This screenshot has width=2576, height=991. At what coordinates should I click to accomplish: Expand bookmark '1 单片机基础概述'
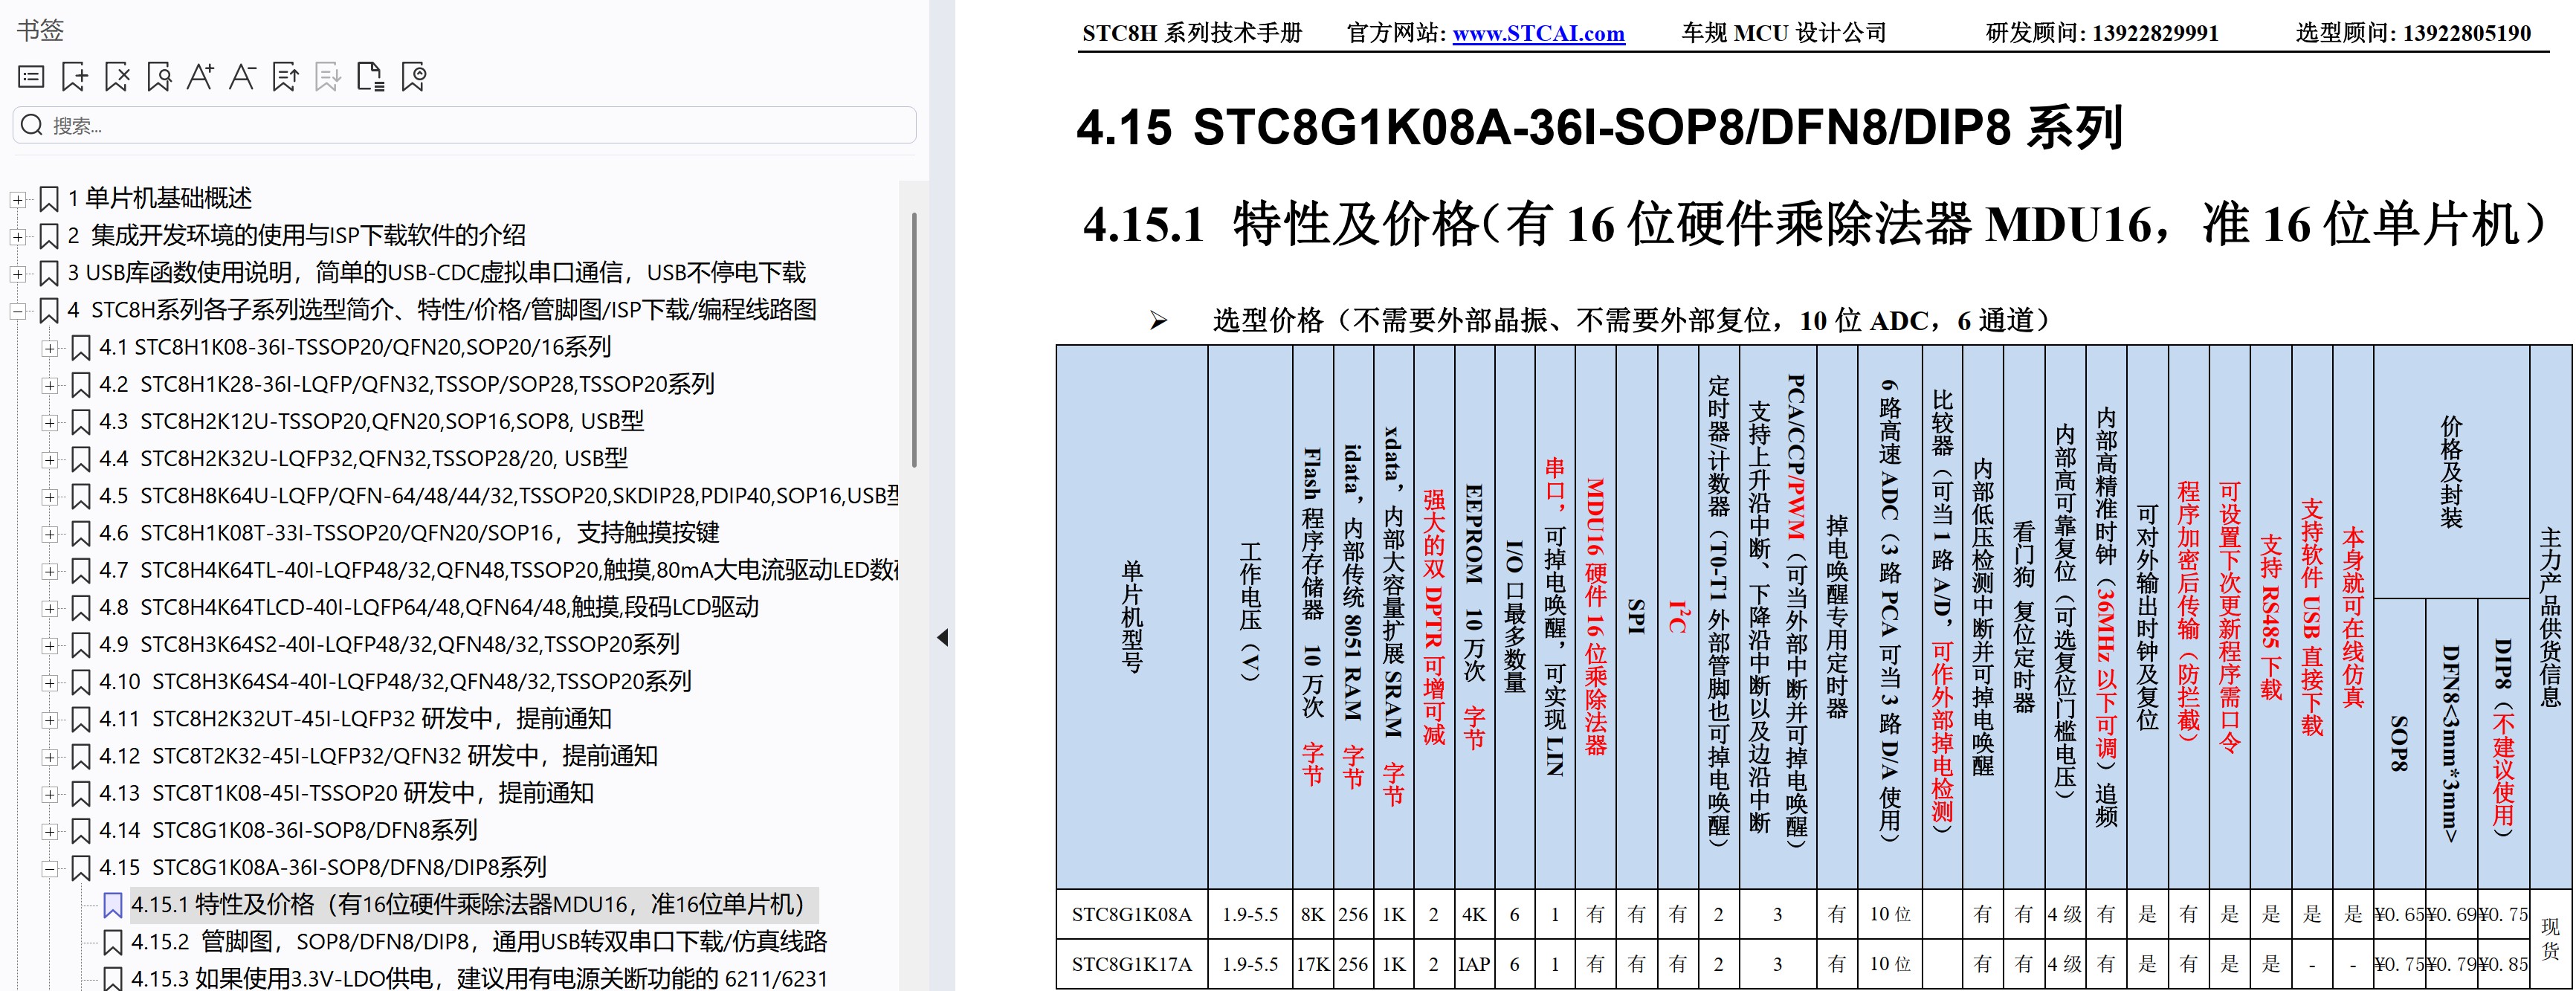point(17,199)
